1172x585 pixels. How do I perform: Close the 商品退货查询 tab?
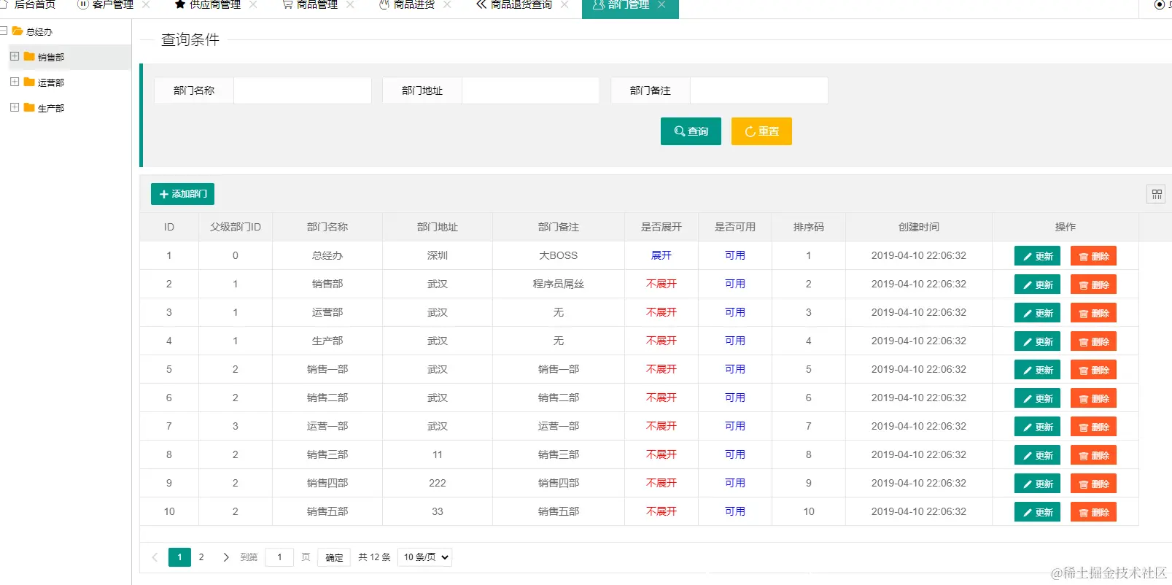coord(564,4)
